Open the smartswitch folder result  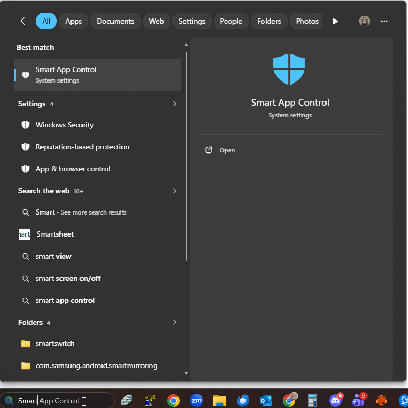[x=98, y=343]
